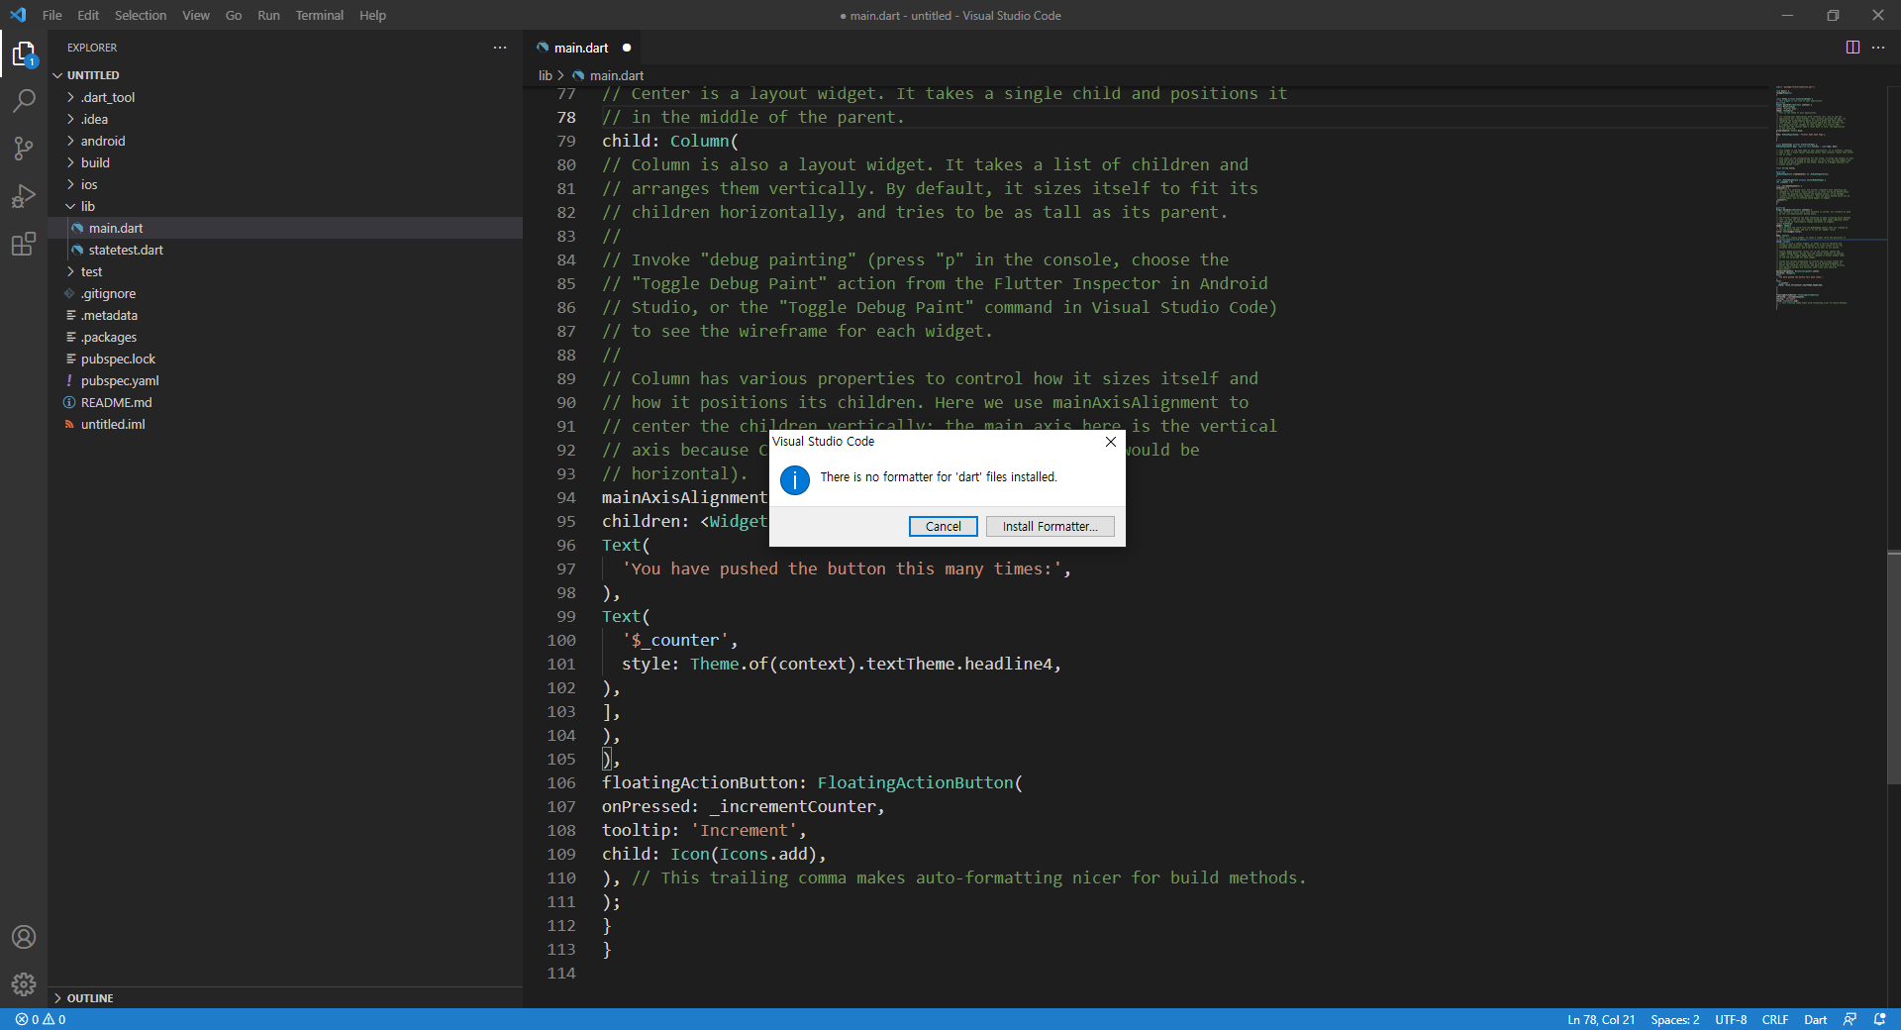Click the Explorer more actions ellipsis
Screen dimensions: 1901x1030
500,48
